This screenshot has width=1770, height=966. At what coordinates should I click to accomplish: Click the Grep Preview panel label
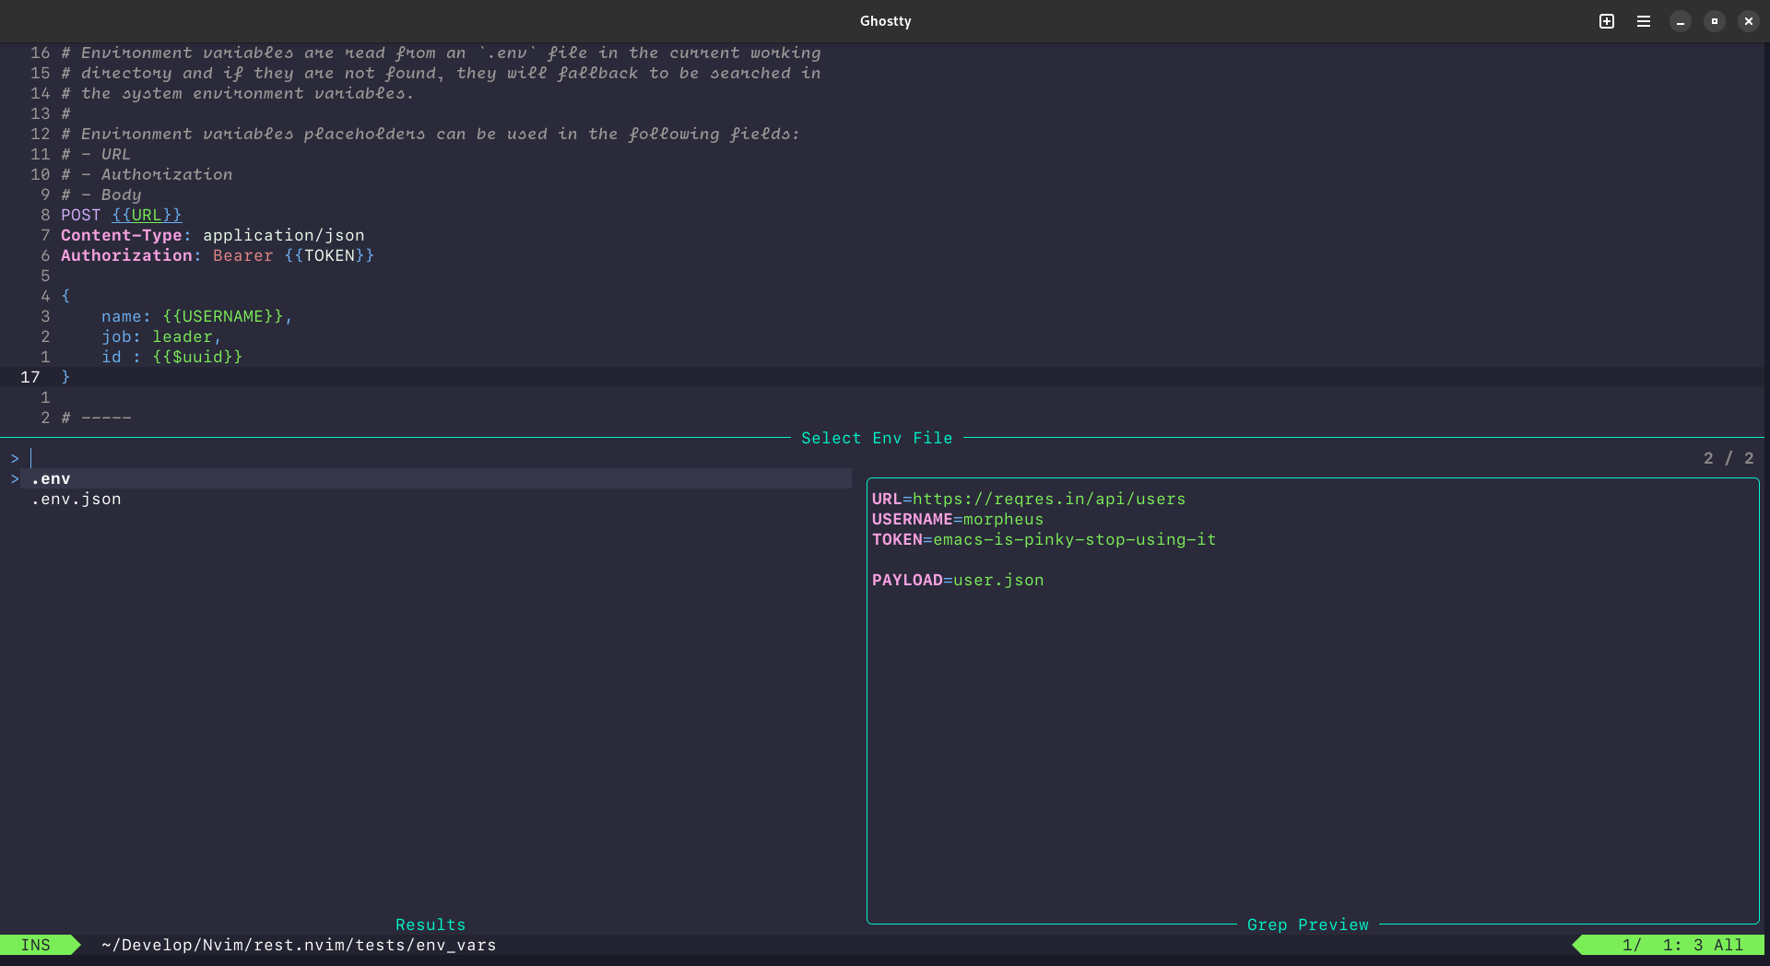pos(1308,925)
